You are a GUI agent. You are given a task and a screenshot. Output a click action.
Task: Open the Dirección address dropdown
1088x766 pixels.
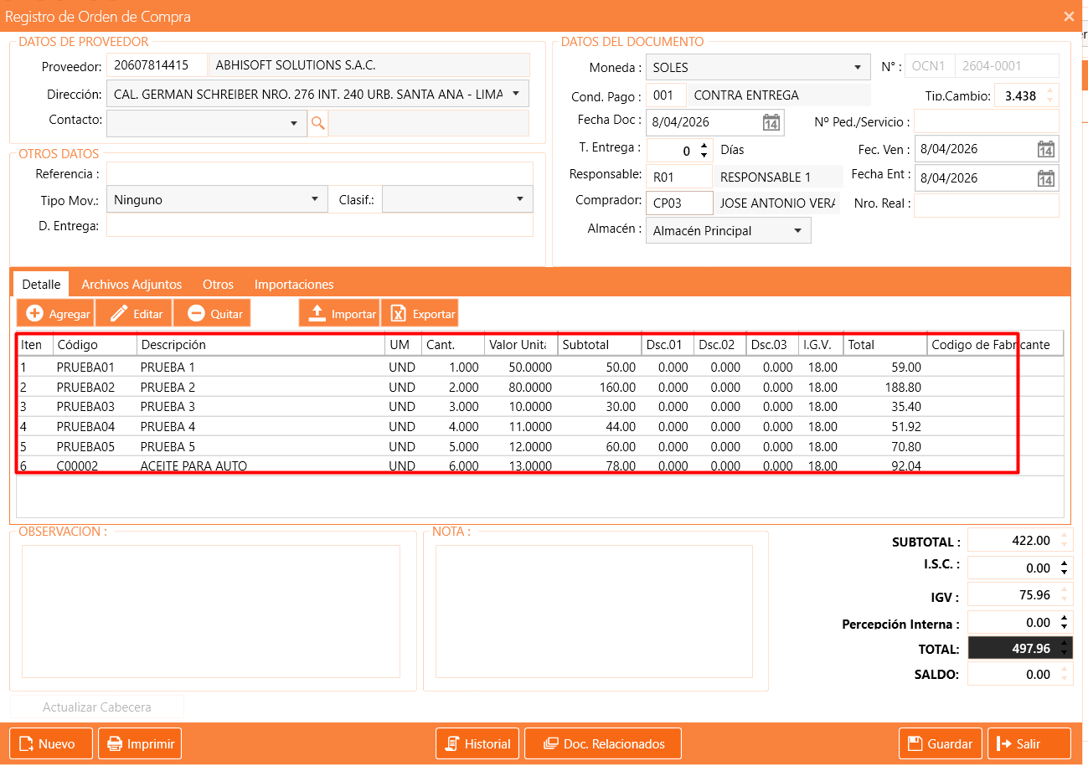(515, 94)
